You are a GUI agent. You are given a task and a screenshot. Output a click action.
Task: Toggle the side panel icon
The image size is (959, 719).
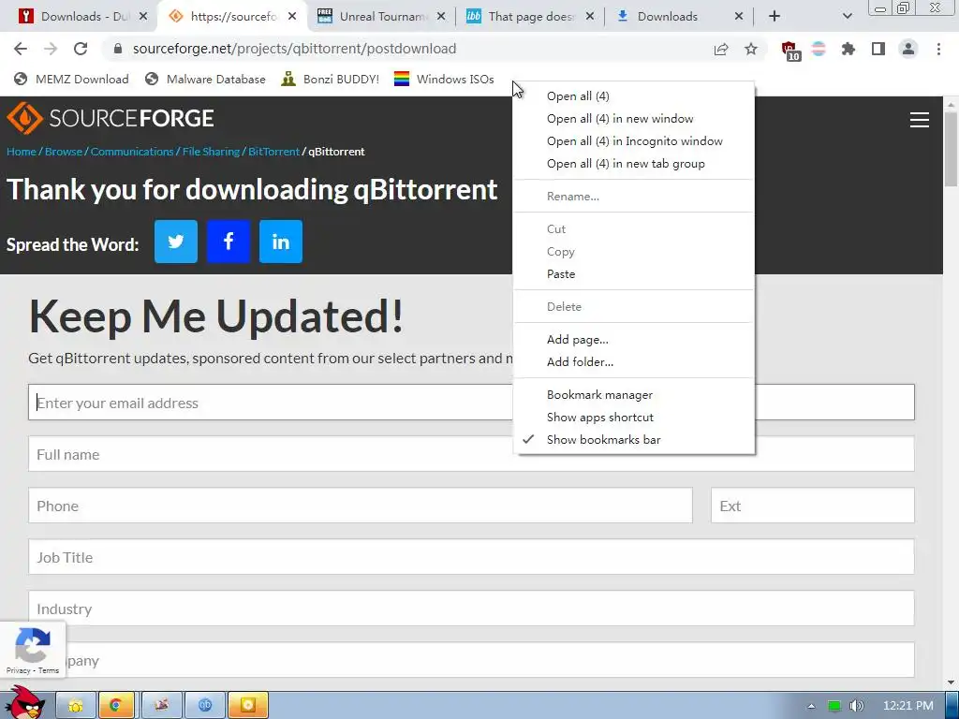[x=878, y=49]
